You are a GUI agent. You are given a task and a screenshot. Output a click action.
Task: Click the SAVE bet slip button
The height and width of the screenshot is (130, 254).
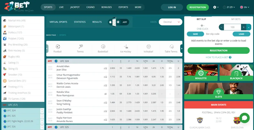click(x=195, y=34)
